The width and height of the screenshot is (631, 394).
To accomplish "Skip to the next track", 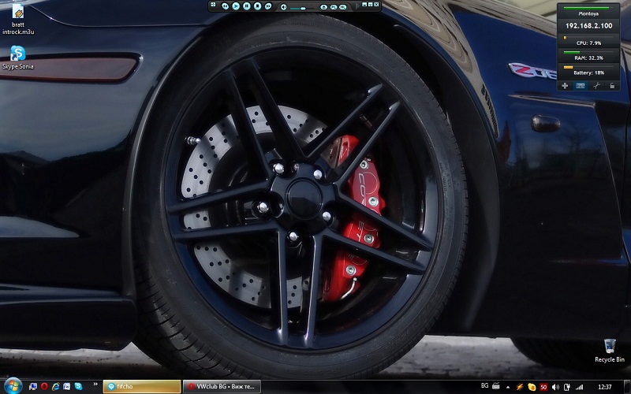I will pyautogui.click(x=269, y=6).
